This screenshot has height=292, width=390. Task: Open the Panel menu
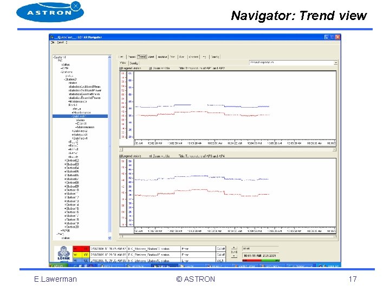[60, 43]
